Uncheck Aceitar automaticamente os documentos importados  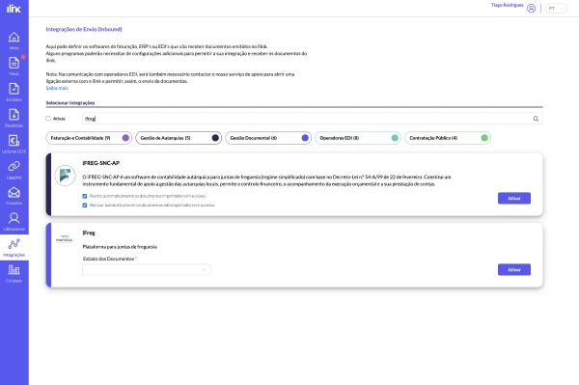[x=85, y=196]
